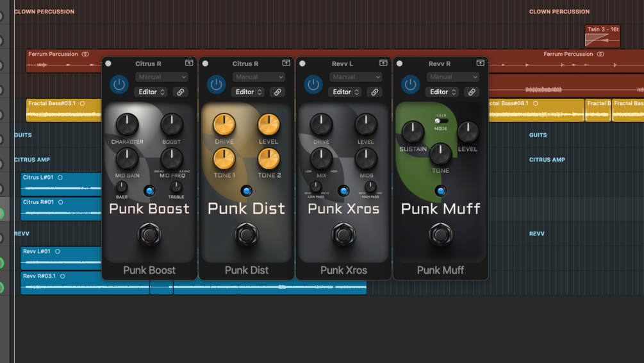The height and width of the screenshot is (363, 644).
Task: Stomp the Punk Dist footswitch
Action: click(247, 235)
